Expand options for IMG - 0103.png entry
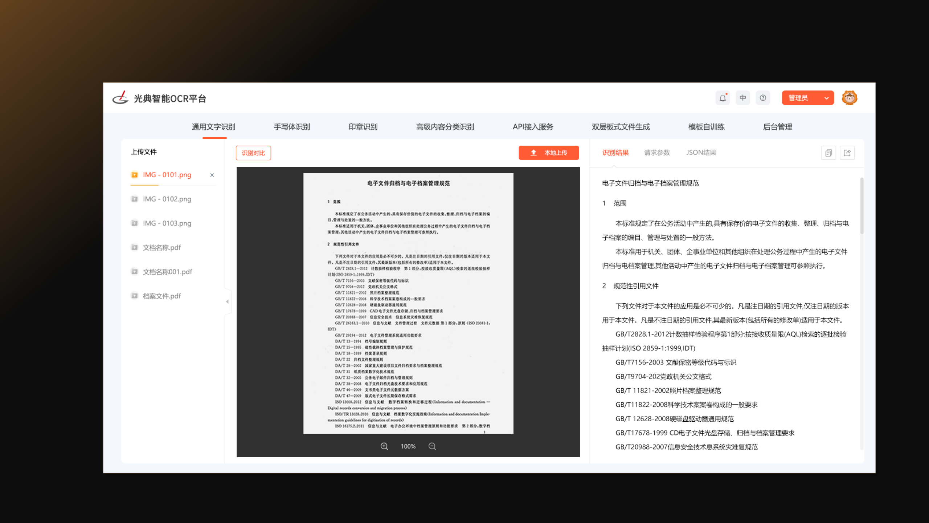Viewport: 929px width, 523px height. (x=134, y=223)
